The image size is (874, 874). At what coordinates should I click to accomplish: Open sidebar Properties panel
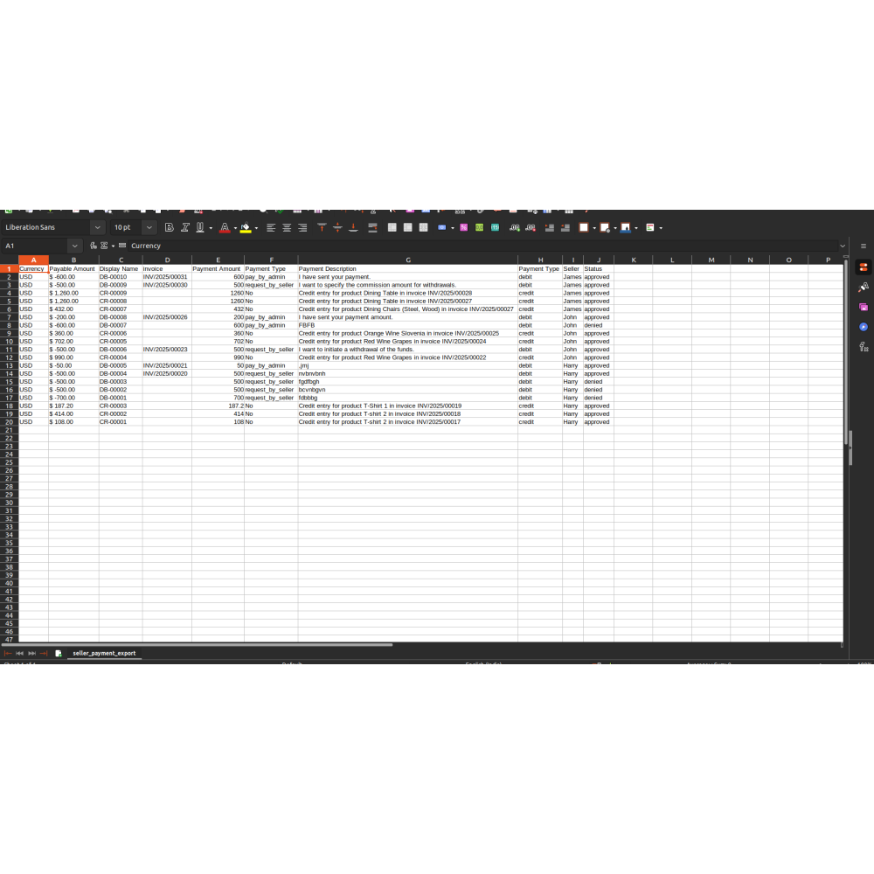click(864, 267)
